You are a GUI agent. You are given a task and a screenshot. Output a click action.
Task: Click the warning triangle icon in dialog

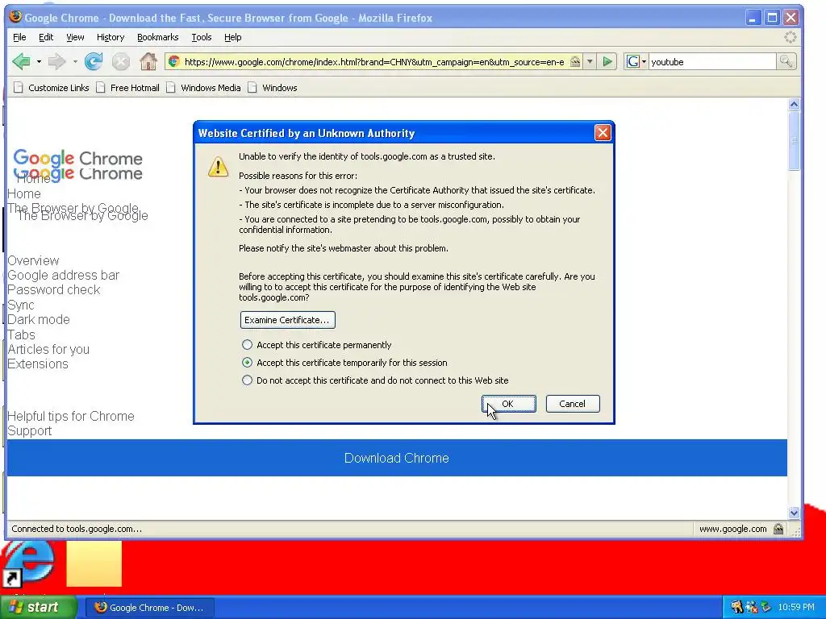click(218, 167)
